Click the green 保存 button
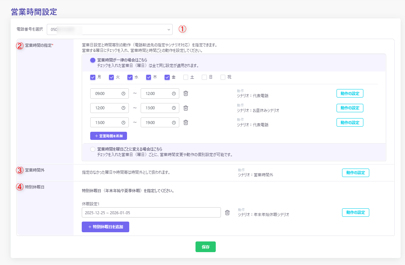This screenshot has height=265, width=405. click(205, 247)
